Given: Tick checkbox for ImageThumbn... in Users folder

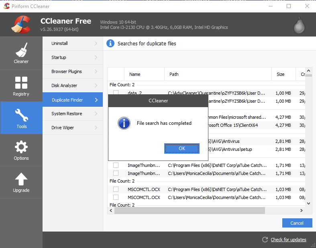Looking at the screenshot, I should pyautogui.click(x=116, y=173).
